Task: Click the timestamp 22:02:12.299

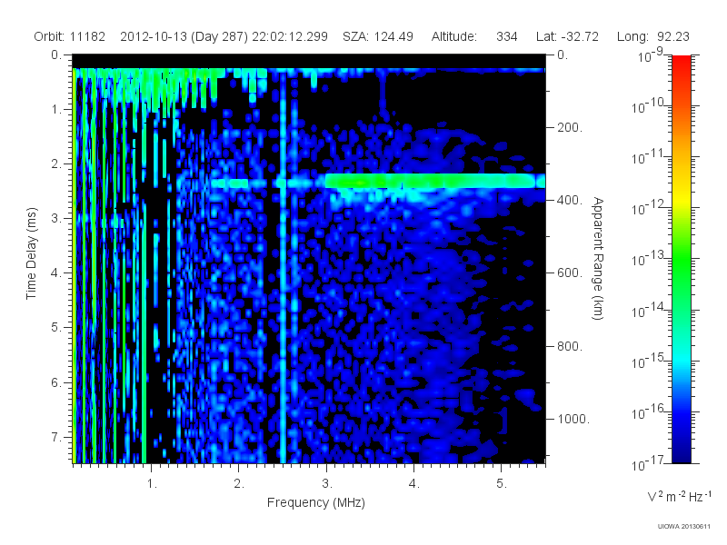Action: click(x=290, y=36)
